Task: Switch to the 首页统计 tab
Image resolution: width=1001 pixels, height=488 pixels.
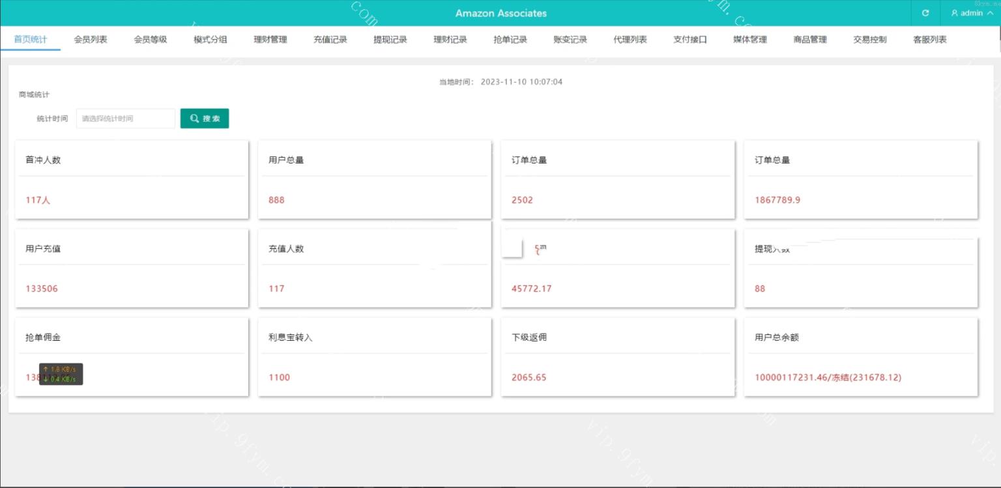Action: pyautogui.click(x=31, y=40)
